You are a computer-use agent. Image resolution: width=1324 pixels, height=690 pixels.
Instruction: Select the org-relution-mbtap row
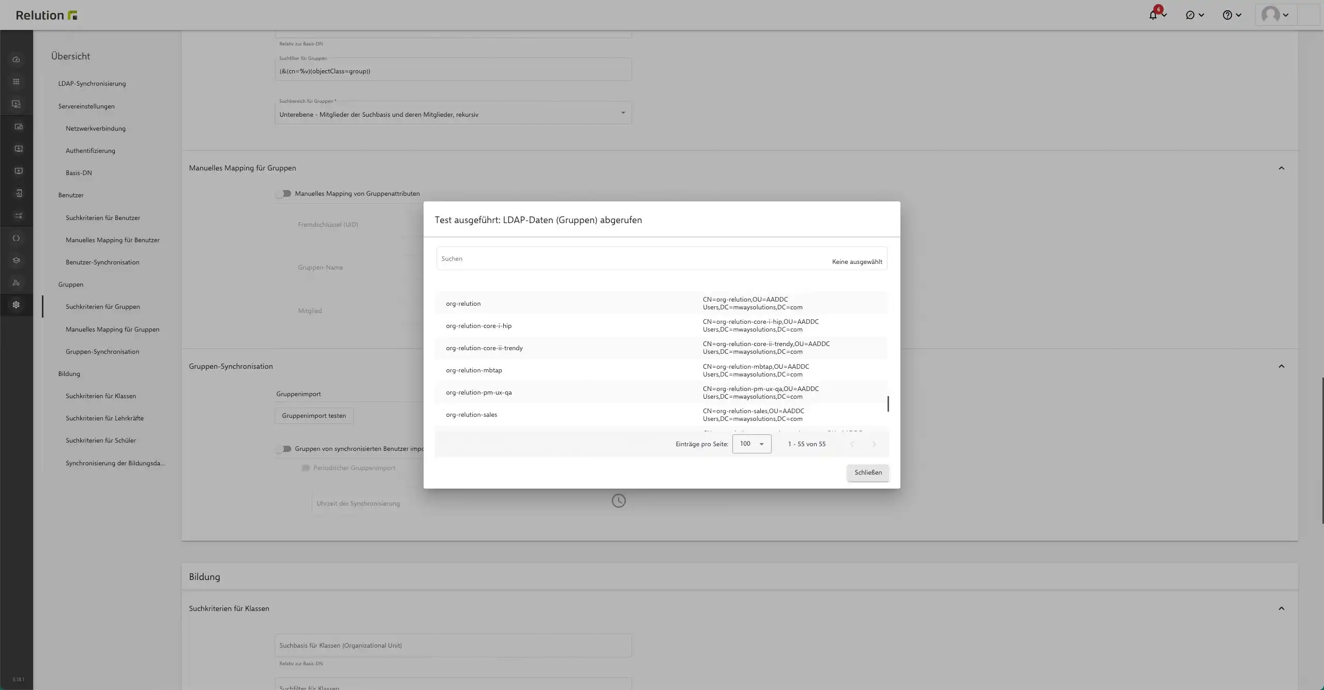661,370
